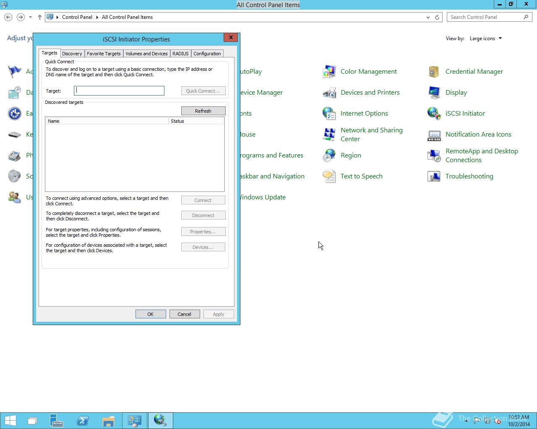537x429 pixels.
Task: Click the iSCSI Initiator taskbar icon
Action: point(160,420)
